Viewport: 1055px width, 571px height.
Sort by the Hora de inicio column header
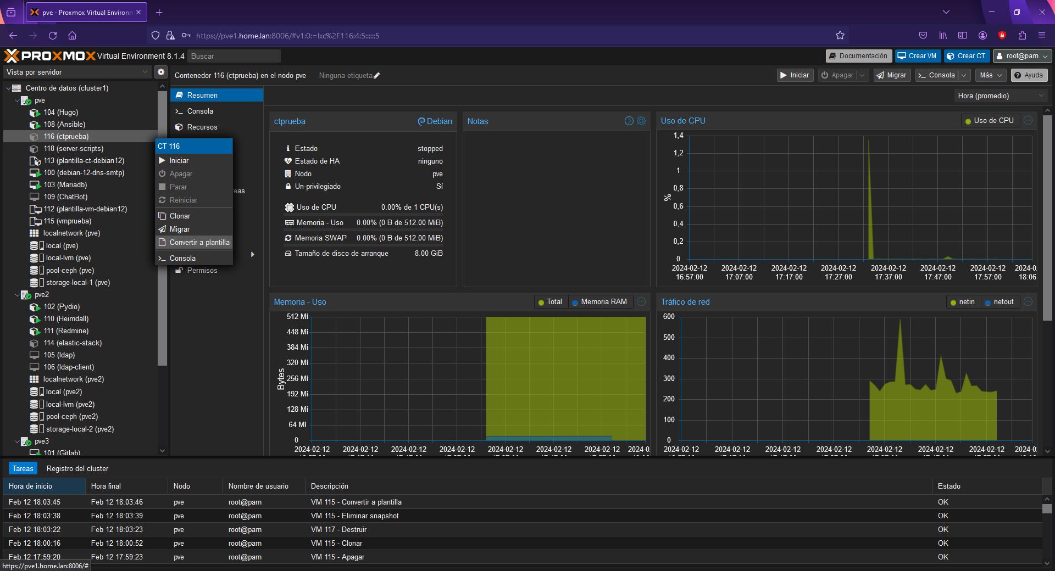[44, 486]
